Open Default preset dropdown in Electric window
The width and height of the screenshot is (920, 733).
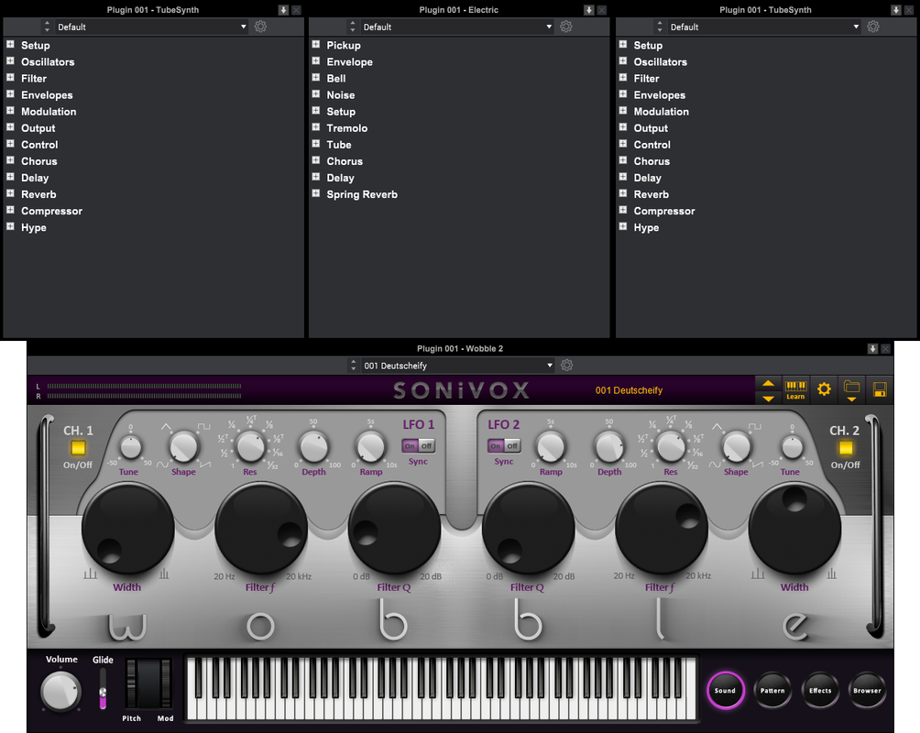pos(457,27)
